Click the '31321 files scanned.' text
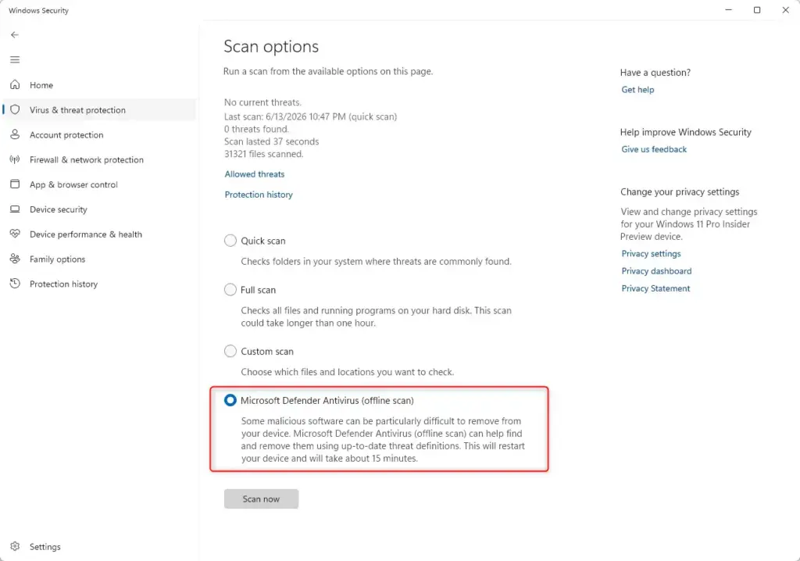800x561 pixels. 263,154
